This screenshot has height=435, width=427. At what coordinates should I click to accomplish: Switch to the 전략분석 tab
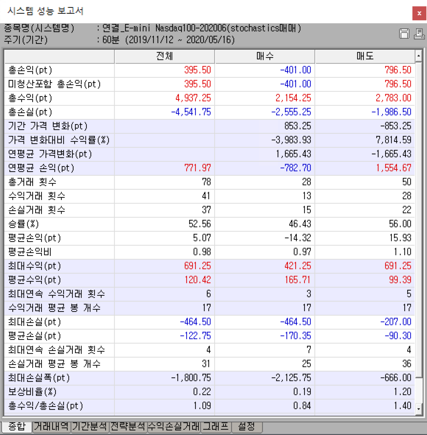tap(128, 426)
